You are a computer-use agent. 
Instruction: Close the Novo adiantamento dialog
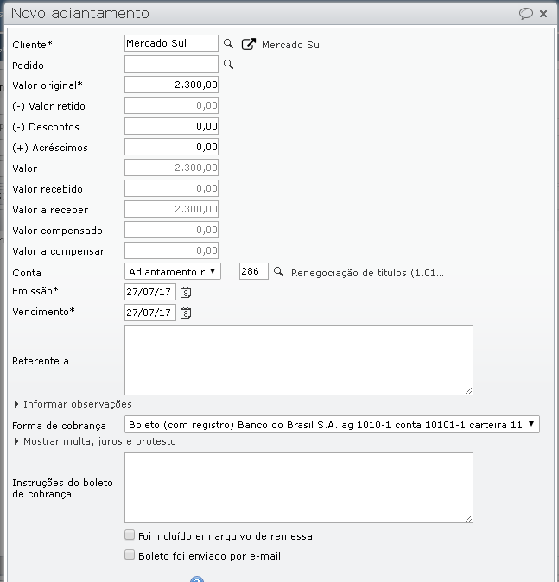click(543, 14)
